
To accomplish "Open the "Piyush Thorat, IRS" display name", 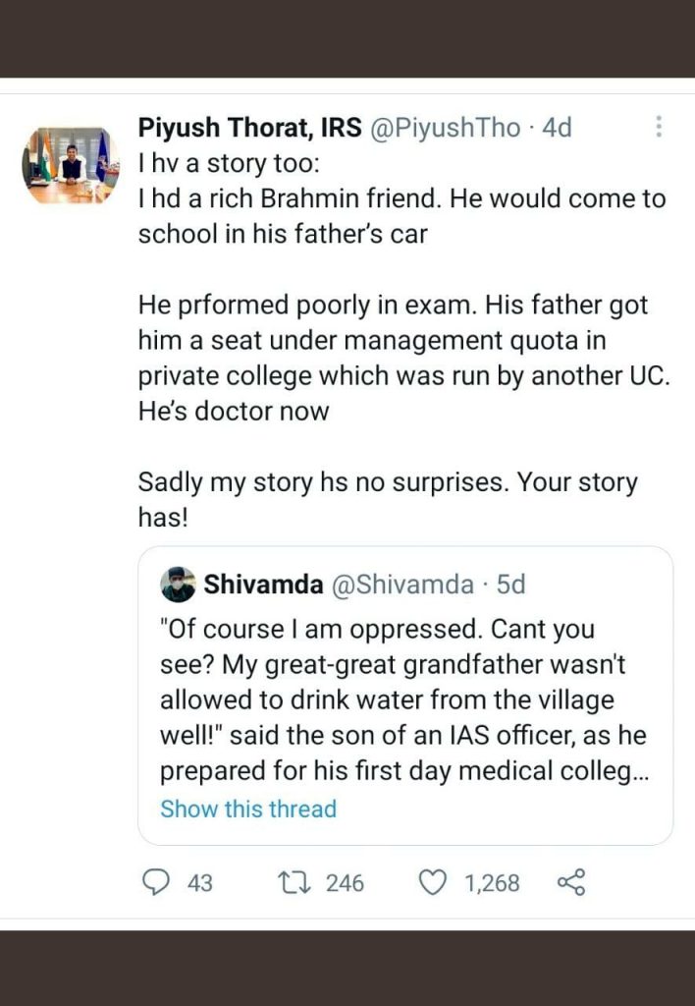I will point(248,128).
